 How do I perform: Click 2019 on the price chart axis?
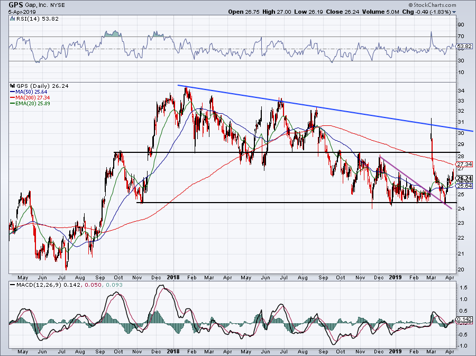[x=395, y=277]
